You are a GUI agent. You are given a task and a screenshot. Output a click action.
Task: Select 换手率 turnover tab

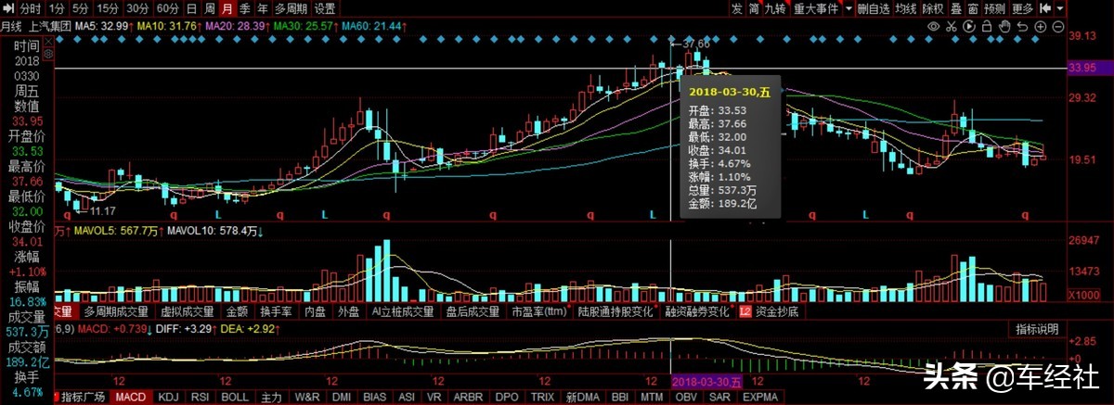point(277,312)
